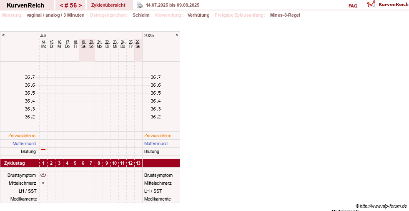
Task: Click the left 36.7 temperature label
Action: [30, 77]
